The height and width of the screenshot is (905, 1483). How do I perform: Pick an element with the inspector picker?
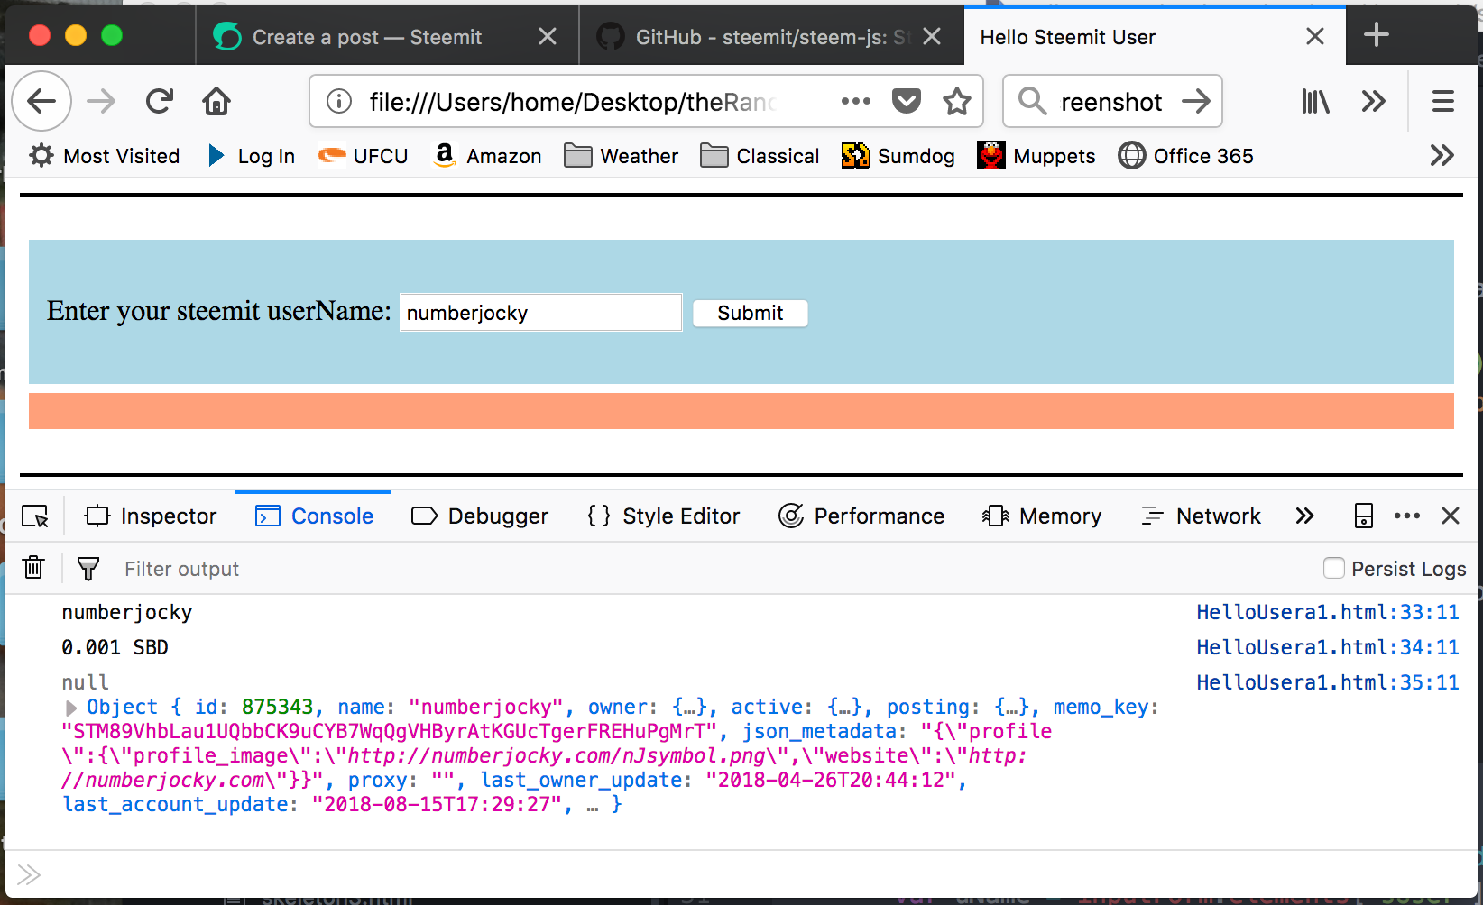(x=35, y=516)
